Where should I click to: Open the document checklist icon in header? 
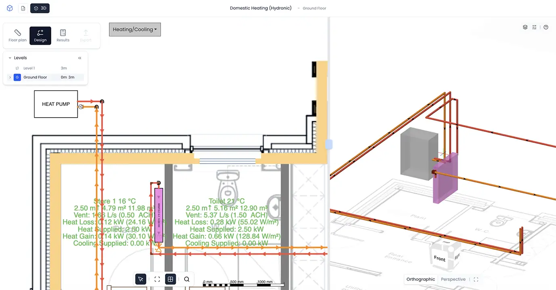[x=23, y=8]
